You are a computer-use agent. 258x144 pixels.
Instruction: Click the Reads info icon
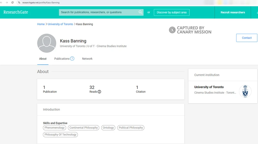(x=99, y=92)
